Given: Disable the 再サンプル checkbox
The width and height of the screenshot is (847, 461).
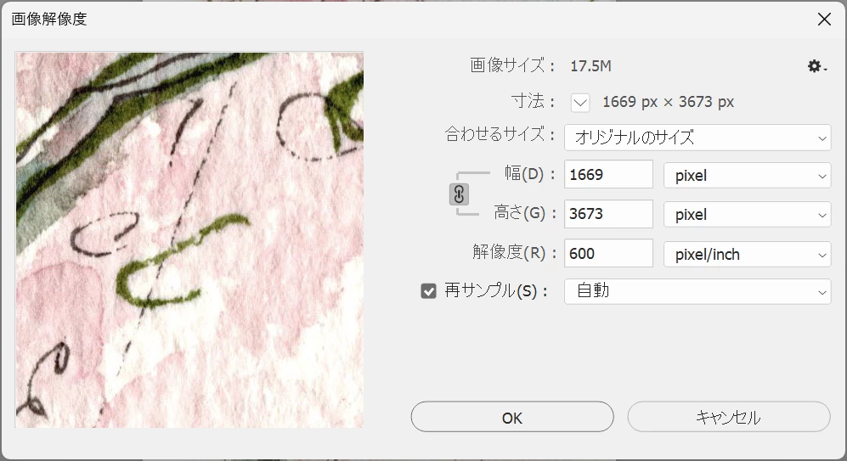Looking at the screenshot, I should click(428, 291).
